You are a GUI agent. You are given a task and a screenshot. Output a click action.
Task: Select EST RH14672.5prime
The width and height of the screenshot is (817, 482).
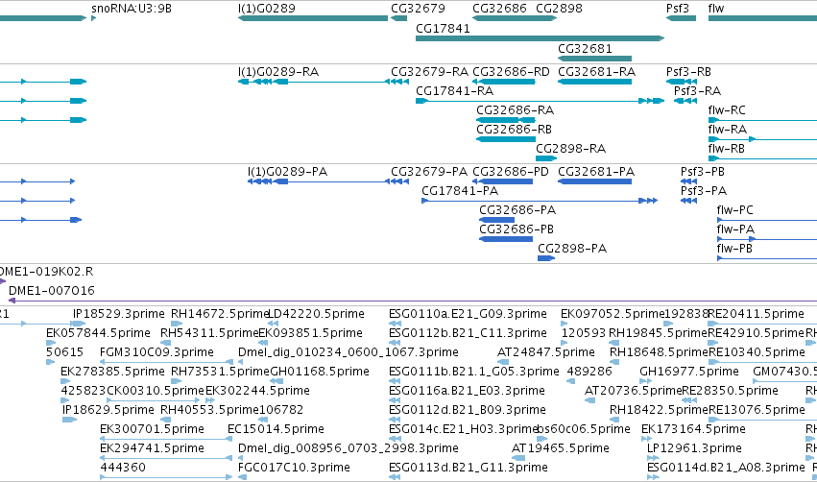point(220,314)
